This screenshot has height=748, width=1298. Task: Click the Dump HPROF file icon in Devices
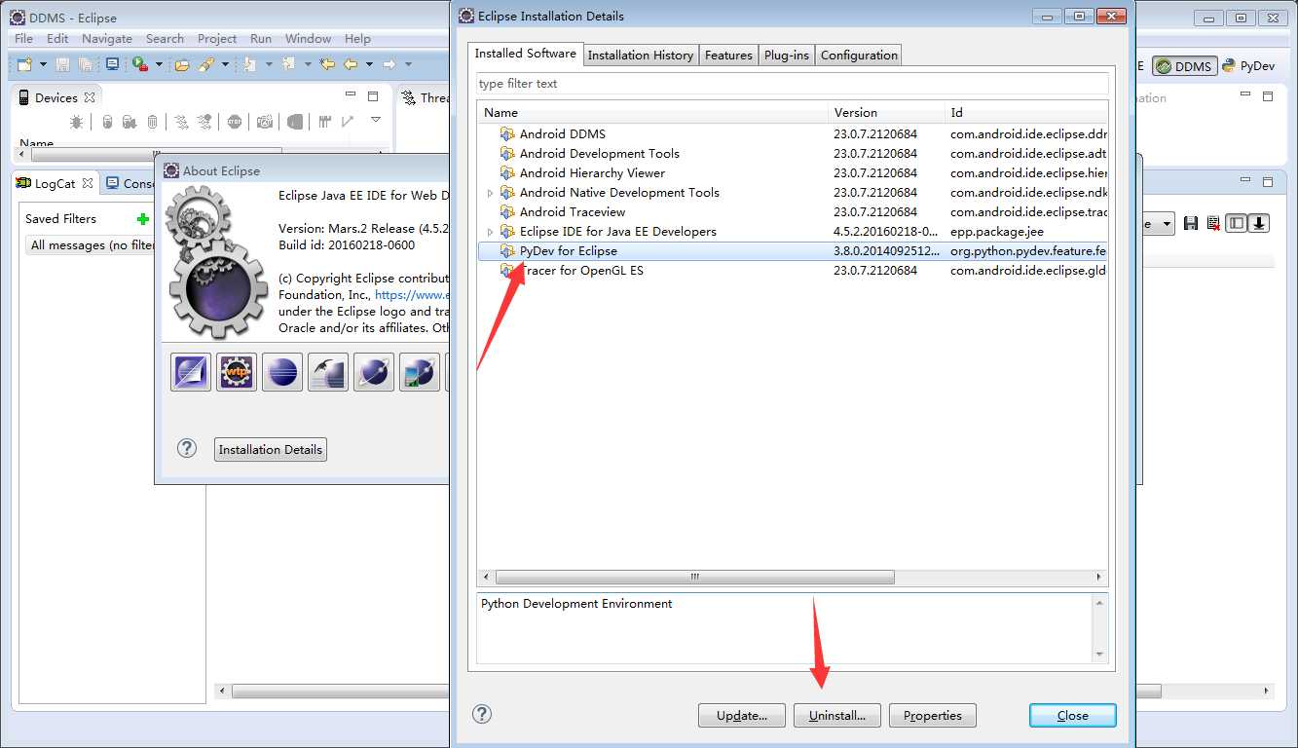click(129, 122)
